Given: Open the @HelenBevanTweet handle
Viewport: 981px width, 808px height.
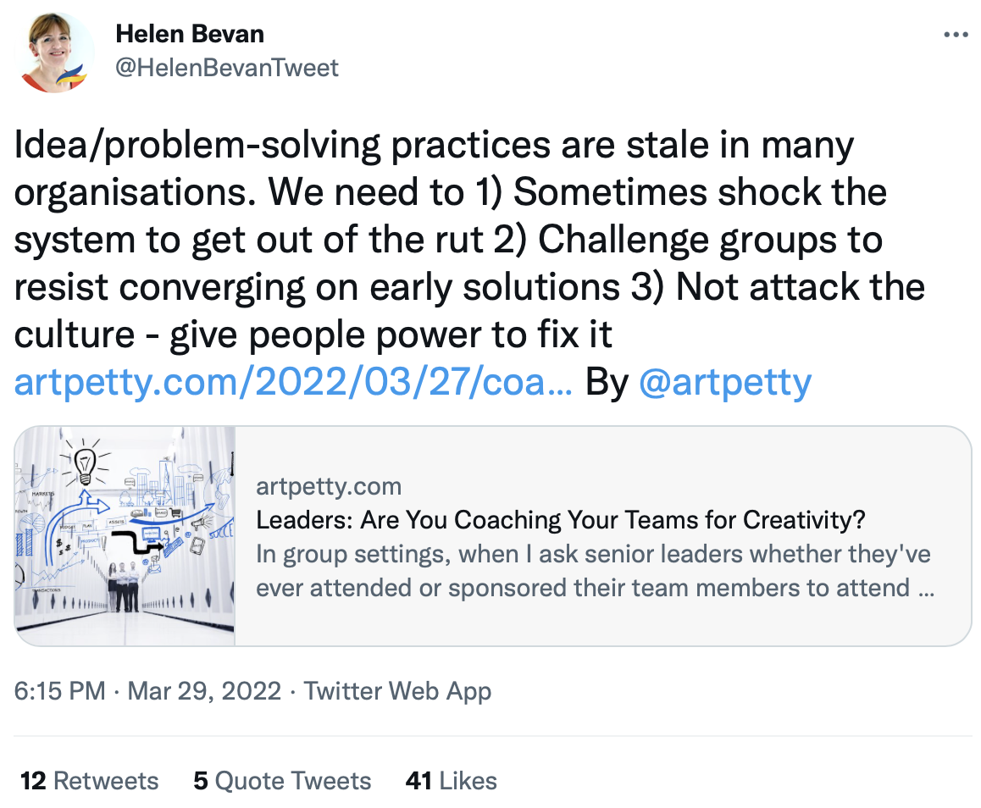Looking at the screenshot, I should point(226,68).
